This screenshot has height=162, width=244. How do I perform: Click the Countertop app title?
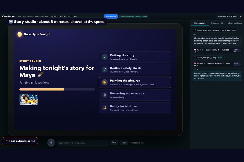click(9, 16)
